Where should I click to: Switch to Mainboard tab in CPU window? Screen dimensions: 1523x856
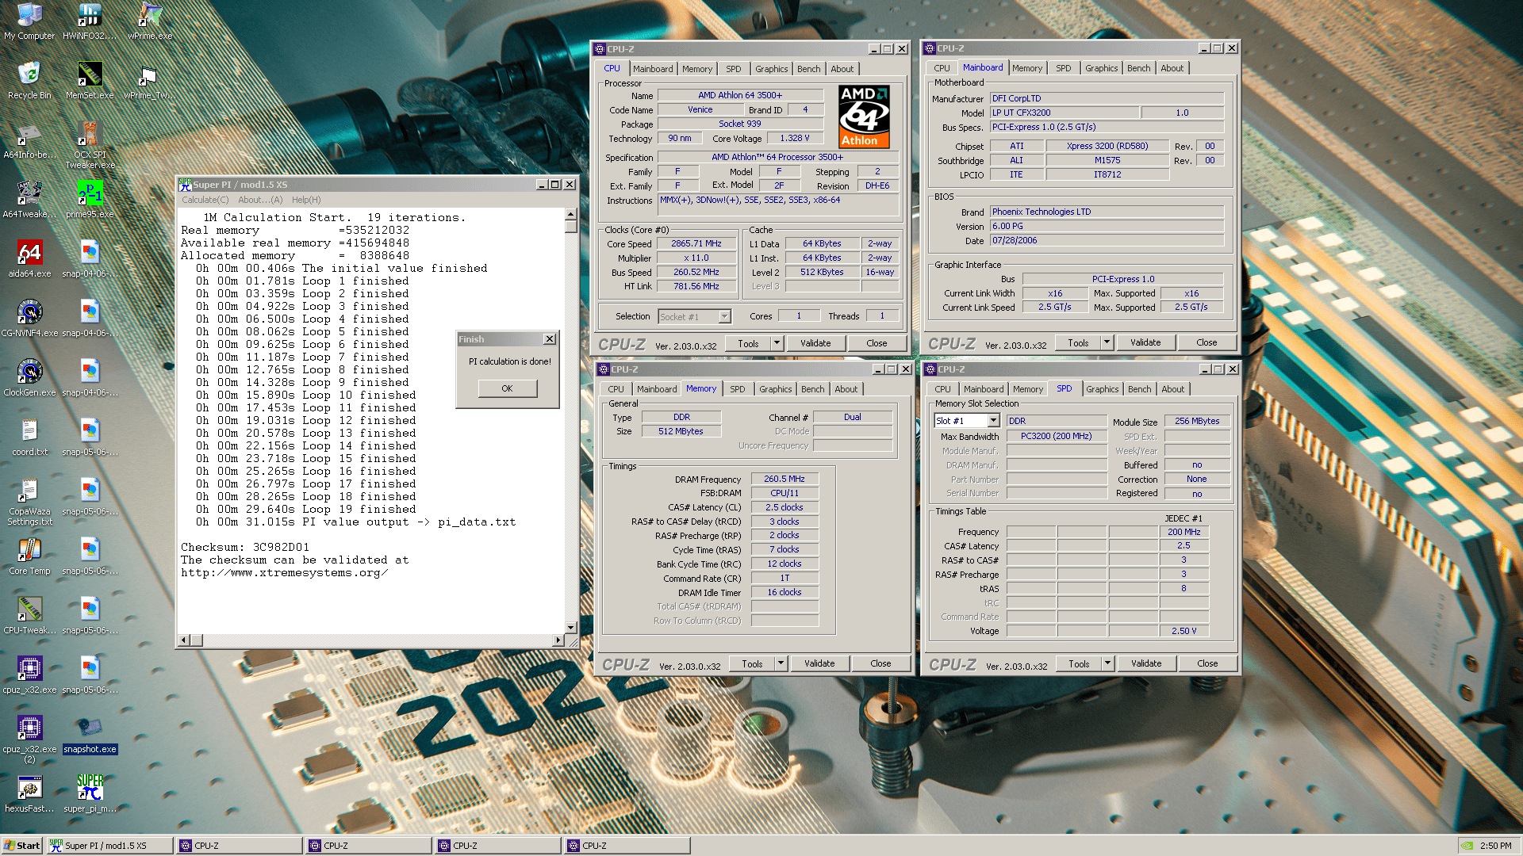click(x=653, y=69)
